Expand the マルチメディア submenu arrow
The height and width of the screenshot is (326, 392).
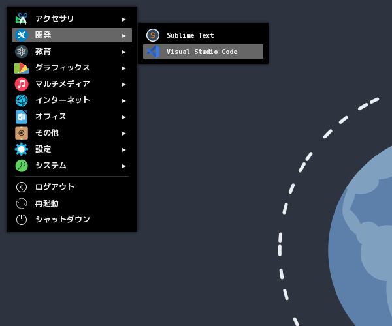[x=123, y=85]
